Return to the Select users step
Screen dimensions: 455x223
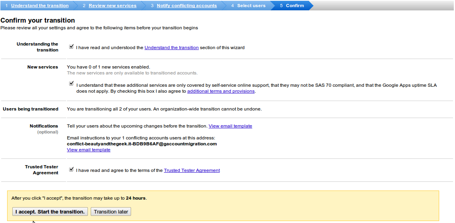251,6
